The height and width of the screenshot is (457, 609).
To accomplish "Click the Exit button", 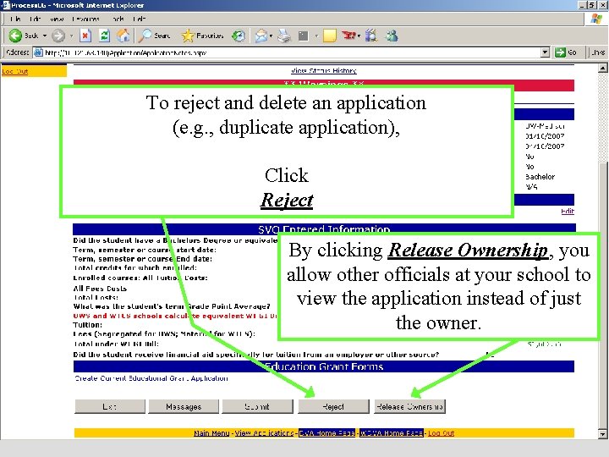I will (x=109, y=406).
